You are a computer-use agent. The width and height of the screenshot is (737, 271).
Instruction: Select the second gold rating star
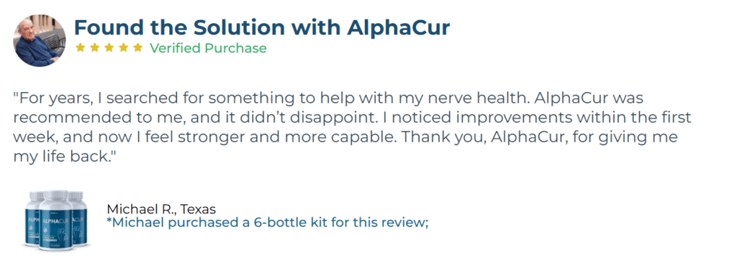94,47
